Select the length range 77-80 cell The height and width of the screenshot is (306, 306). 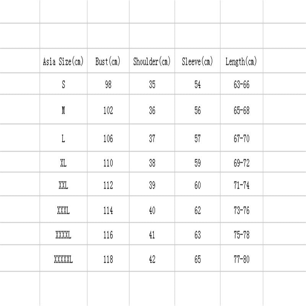pos(241,260)
